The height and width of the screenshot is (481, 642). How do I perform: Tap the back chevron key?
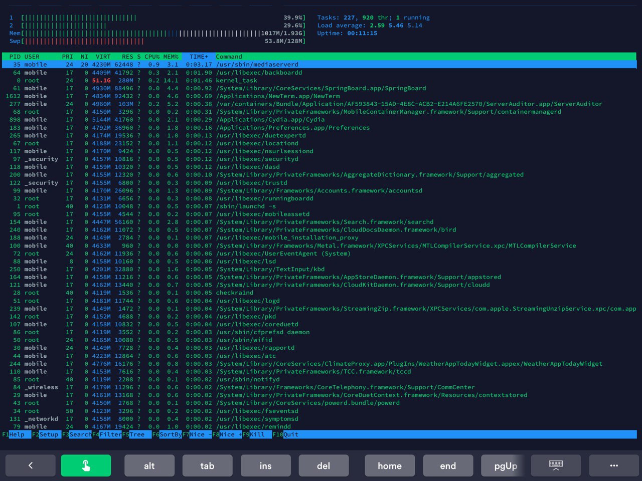[31, 465]
